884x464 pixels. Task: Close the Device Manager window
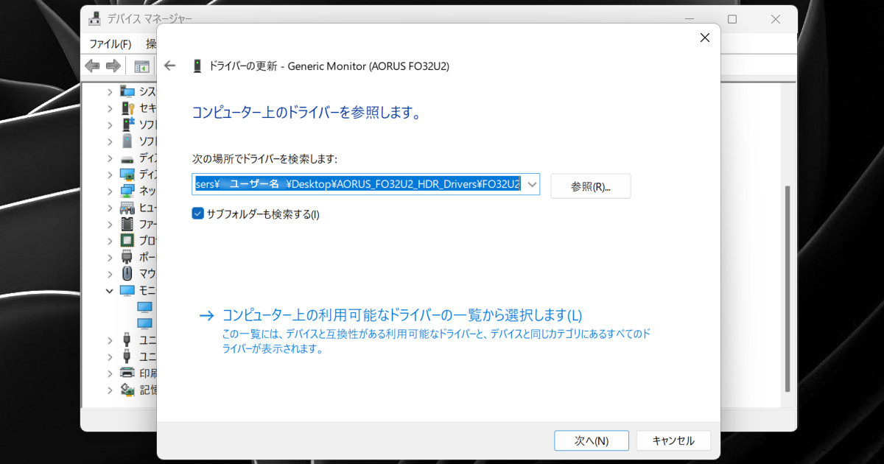click(776, 19)
